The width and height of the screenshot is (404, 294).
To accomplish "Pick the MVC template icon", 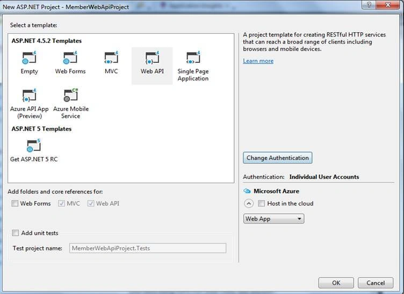I will tap(111, 58).
